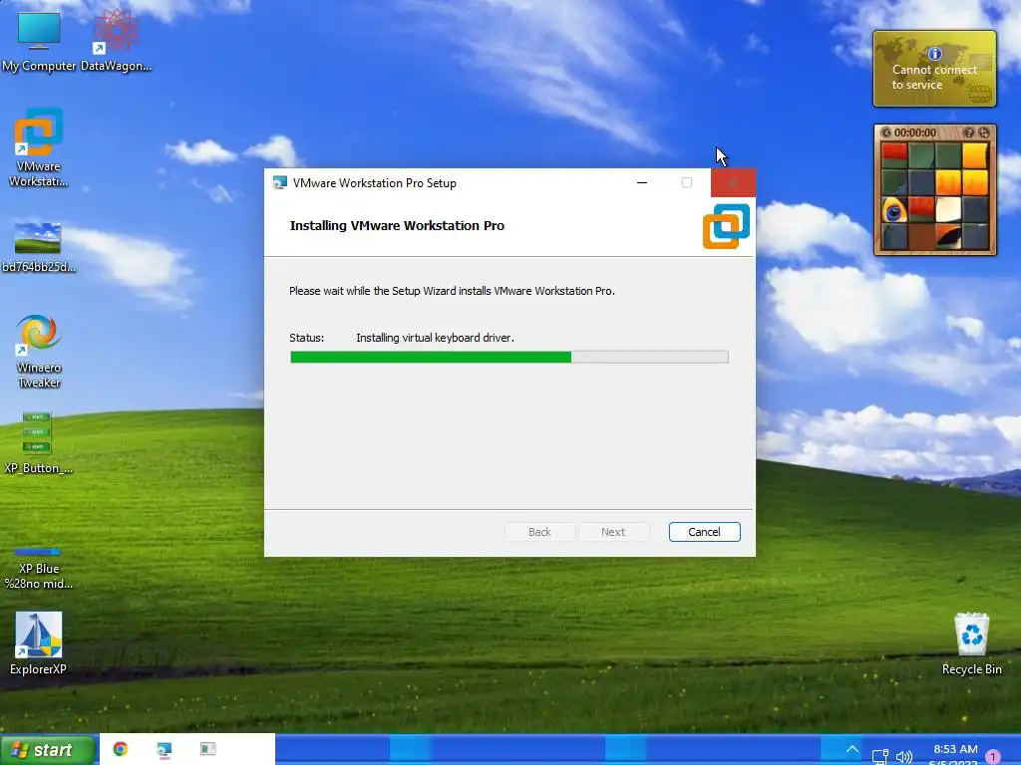This screenshot has width=1021, height=765.
Task: Select the XP Blue %28no mid desktop file
Action: click(39, 569)
